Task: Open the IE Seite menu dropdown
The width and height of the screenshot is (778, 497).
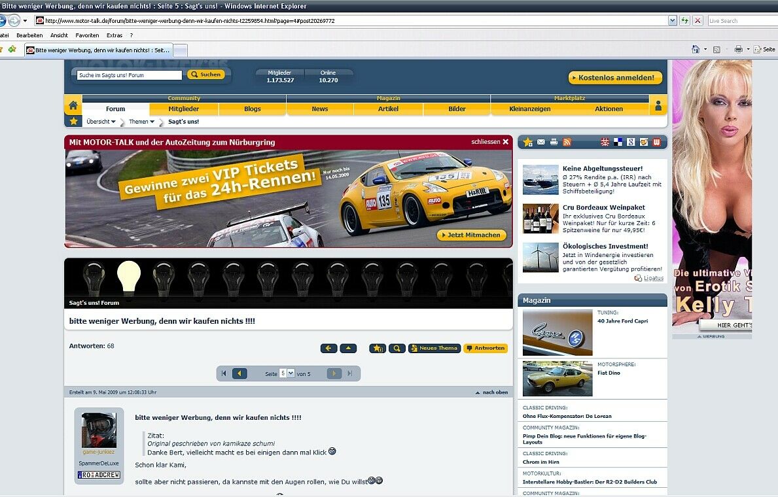Action: click(x=764, y=49)
